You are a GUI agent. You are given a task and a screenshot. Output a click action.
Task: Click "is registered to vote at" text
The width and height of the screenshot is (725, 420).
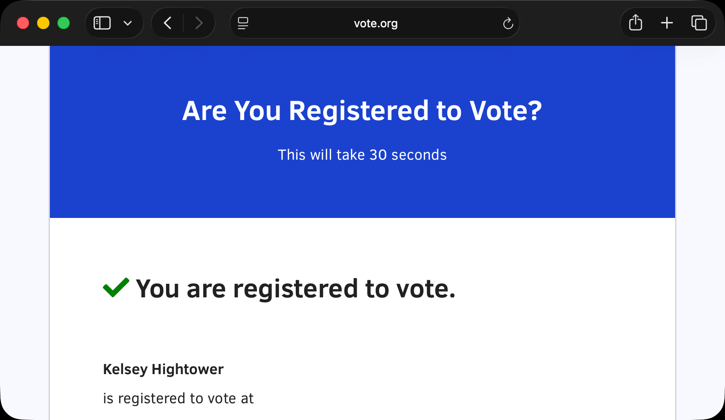click(178, 398)
